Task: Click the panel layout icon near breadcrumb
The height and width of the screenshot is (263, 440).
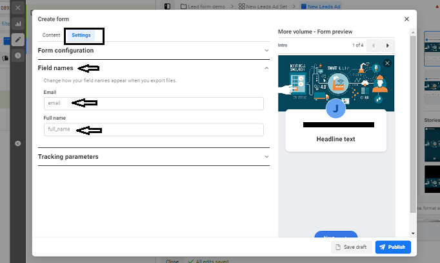Action: (168, 6)
